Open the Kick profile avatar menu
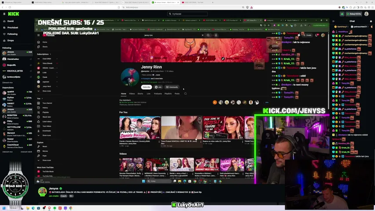This screenshot has width=375, height=211. coord(366,14)
